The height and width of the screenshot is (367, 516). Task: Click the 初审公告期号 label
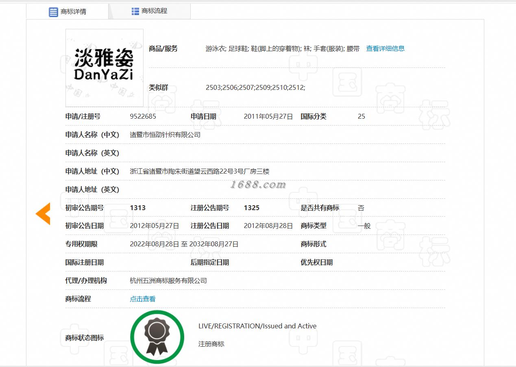(85, 208)
